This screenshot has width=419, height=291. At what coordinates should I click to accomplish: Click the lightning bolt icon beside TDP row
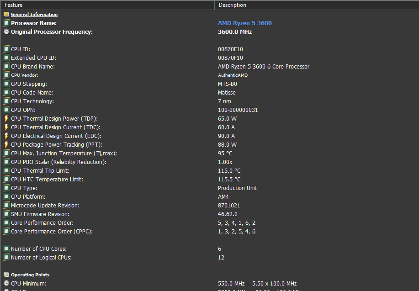click(x=6, y=119)
